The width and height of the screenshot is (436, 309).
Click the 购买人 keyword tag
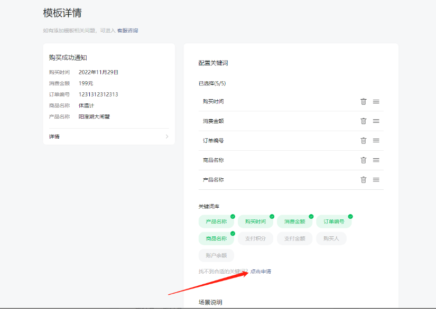331,238
